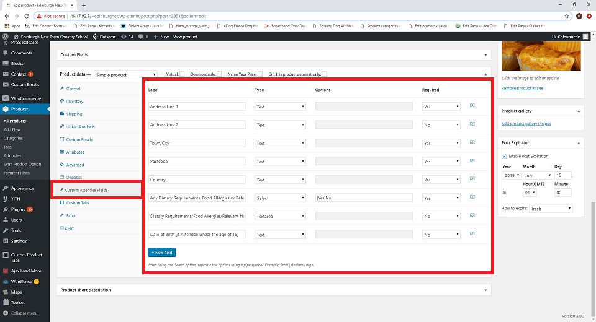This screenshot has width=596, height=322.
Task: Open the How to expire dropdown
Action: coord(550,209)
